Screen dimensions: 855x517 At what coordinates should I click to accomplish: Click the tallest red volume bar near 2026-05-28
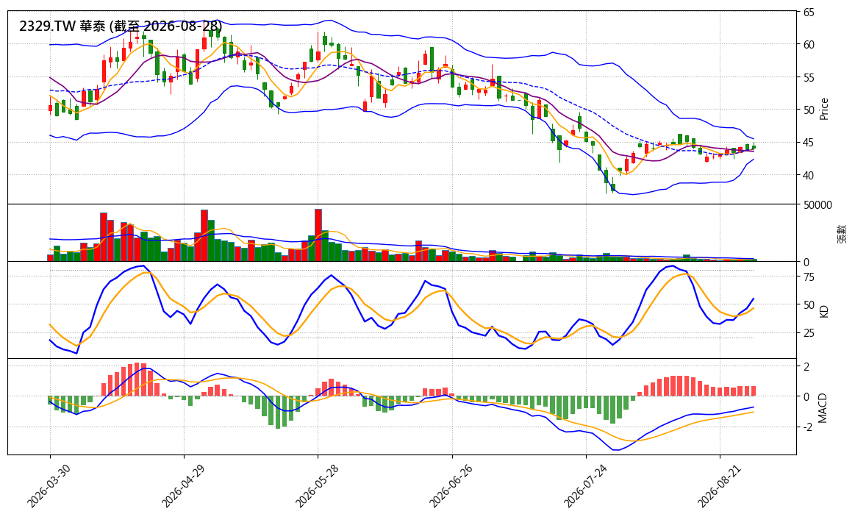click(318, 235)
